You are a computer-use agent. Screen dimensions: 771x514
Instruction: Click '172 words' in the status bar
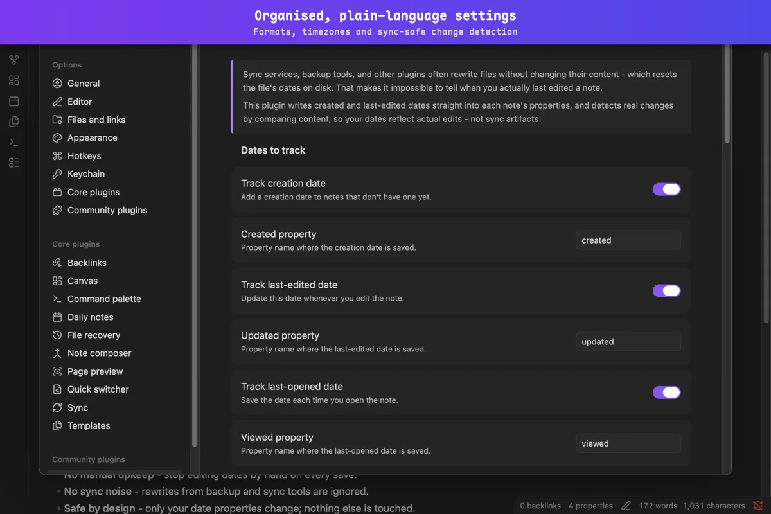(658, 506)
